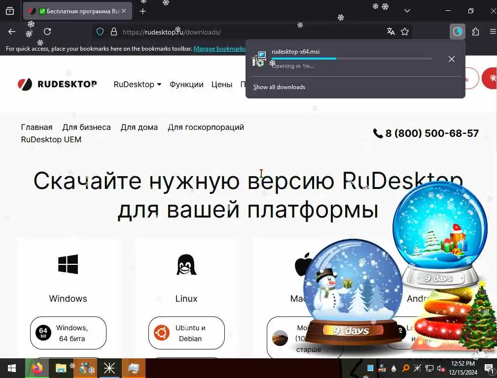Expand the list all tabs chevron
This screenshot has height=378, width=497.
coord(407,11)
